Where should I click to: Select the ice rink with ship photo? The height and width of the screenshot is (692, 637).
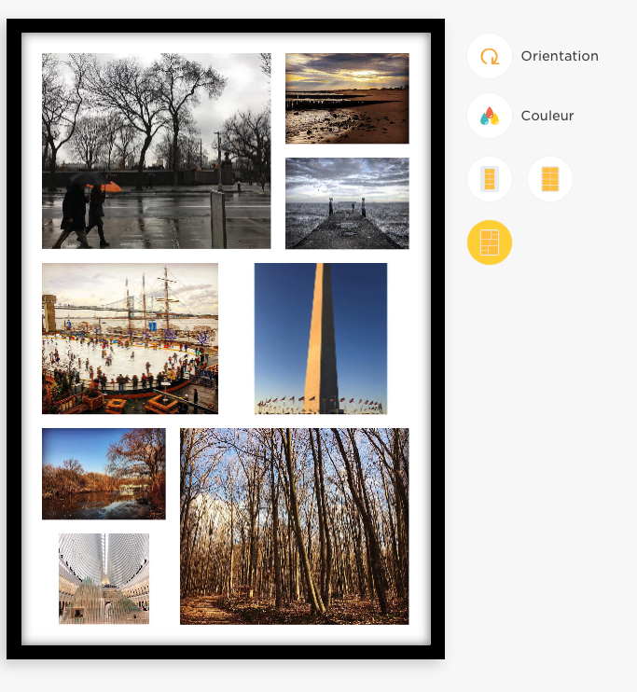click(130, 339)
